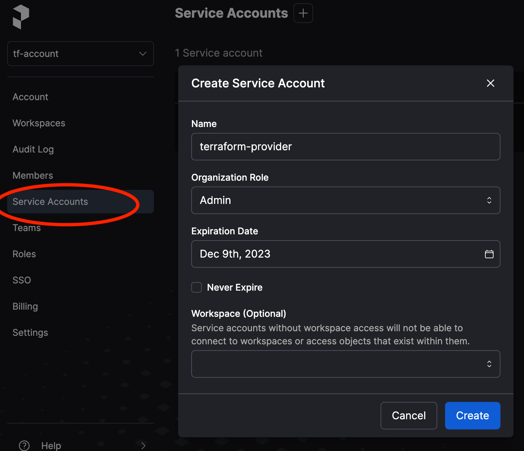The height and width of the screenshot is (451, 524).
Task: Close the Create Service Account dialog with the X
Action: pos(490,83)
